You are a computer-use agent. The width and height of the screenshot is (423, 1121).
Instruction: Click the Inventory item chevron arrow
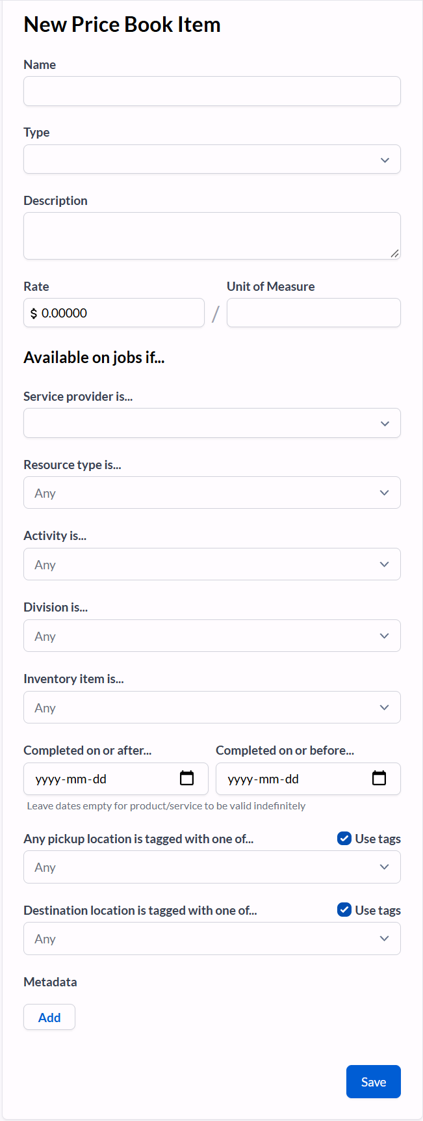click(384, 707)
